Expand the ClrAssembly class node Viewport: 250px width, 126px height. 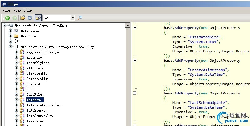pyautogui.click(x=16, y=73)
